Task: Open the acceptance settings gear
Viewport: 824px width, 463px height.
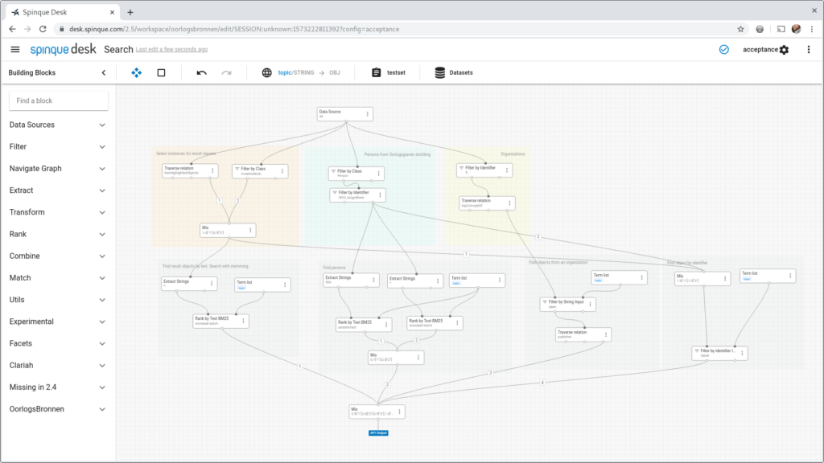Action: 784,49
